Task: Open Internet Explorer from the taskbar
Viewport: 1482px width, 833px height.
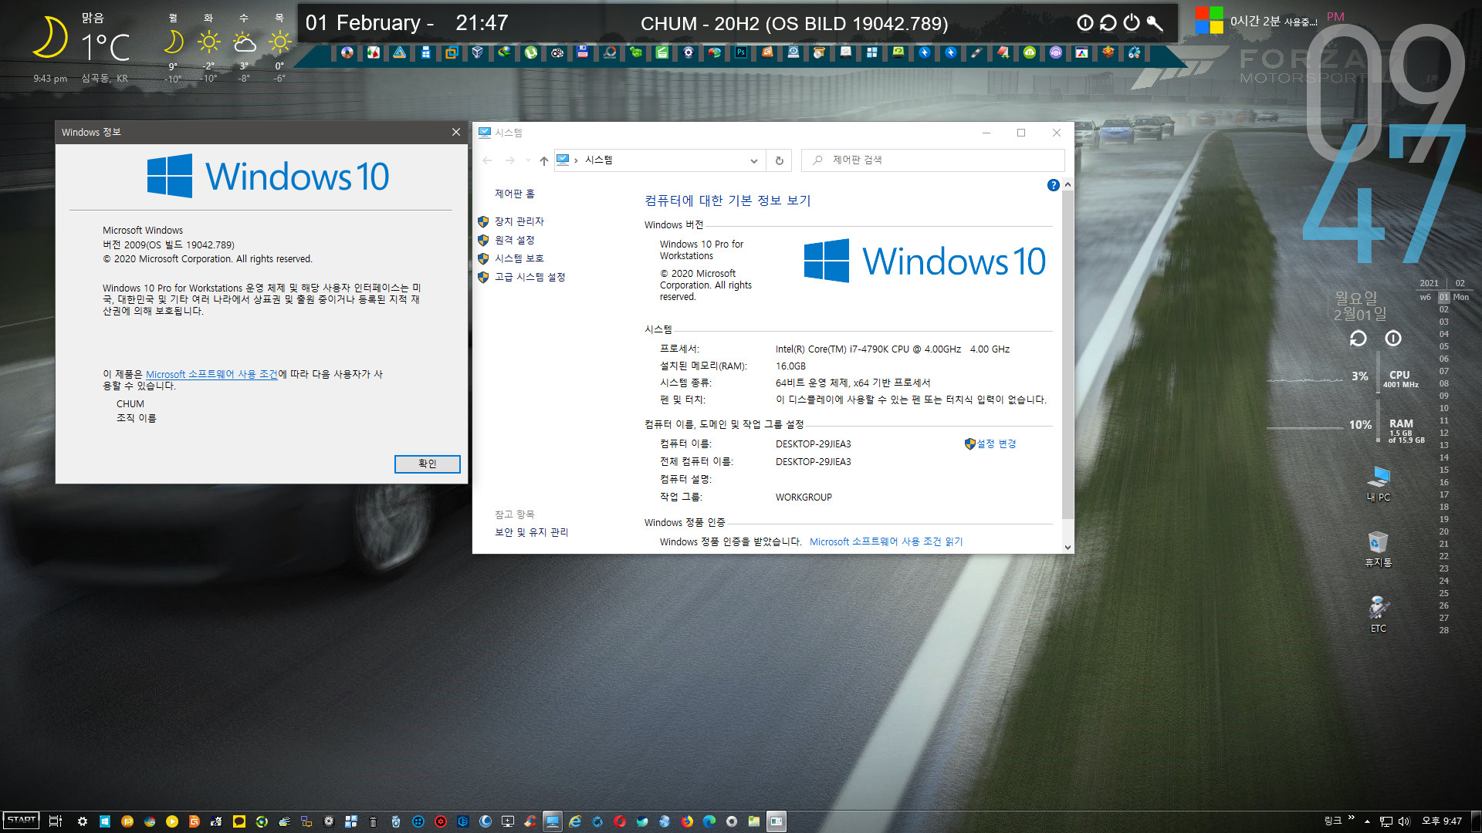Action: [575, 821]
